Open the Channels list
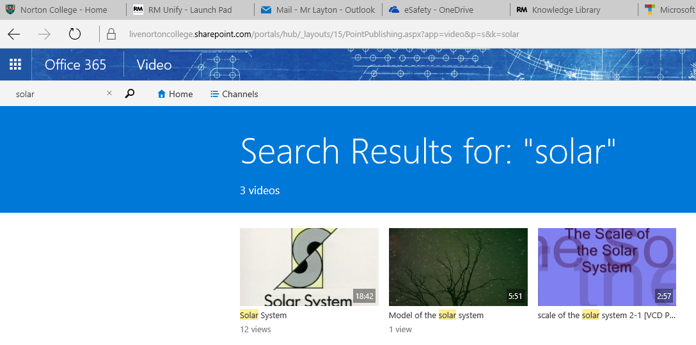The height and width of the screenshot is (345, 696). point(234,94)
